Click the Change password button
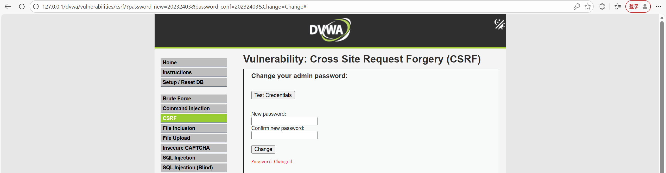Viewport: 666px width, 173px height. point(263,149)
